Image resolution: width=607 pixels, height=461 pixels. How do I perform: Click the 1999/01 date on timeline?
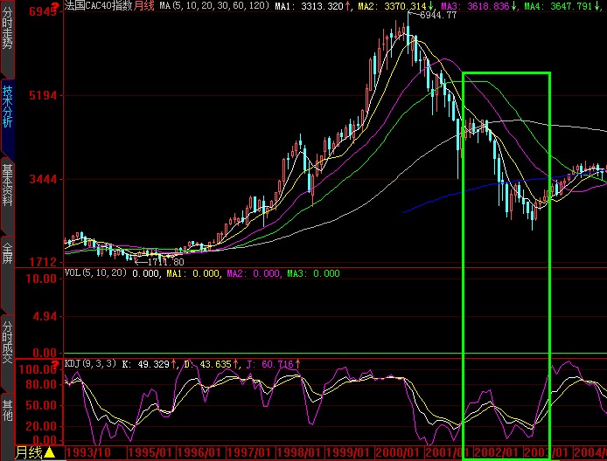point(348,453)
